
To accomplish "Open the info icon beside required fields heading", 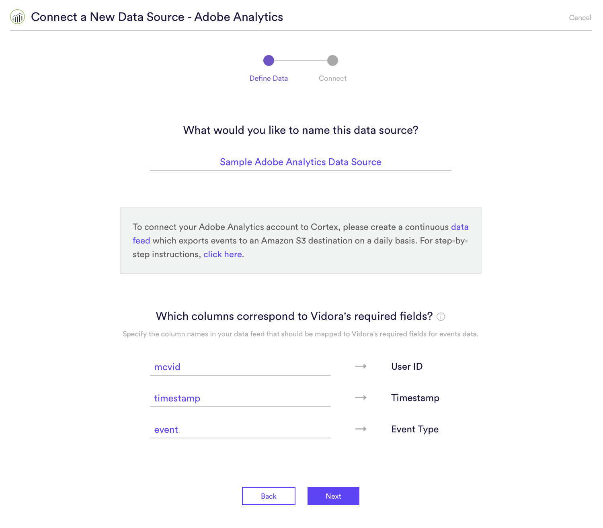I will coord(441,317).
